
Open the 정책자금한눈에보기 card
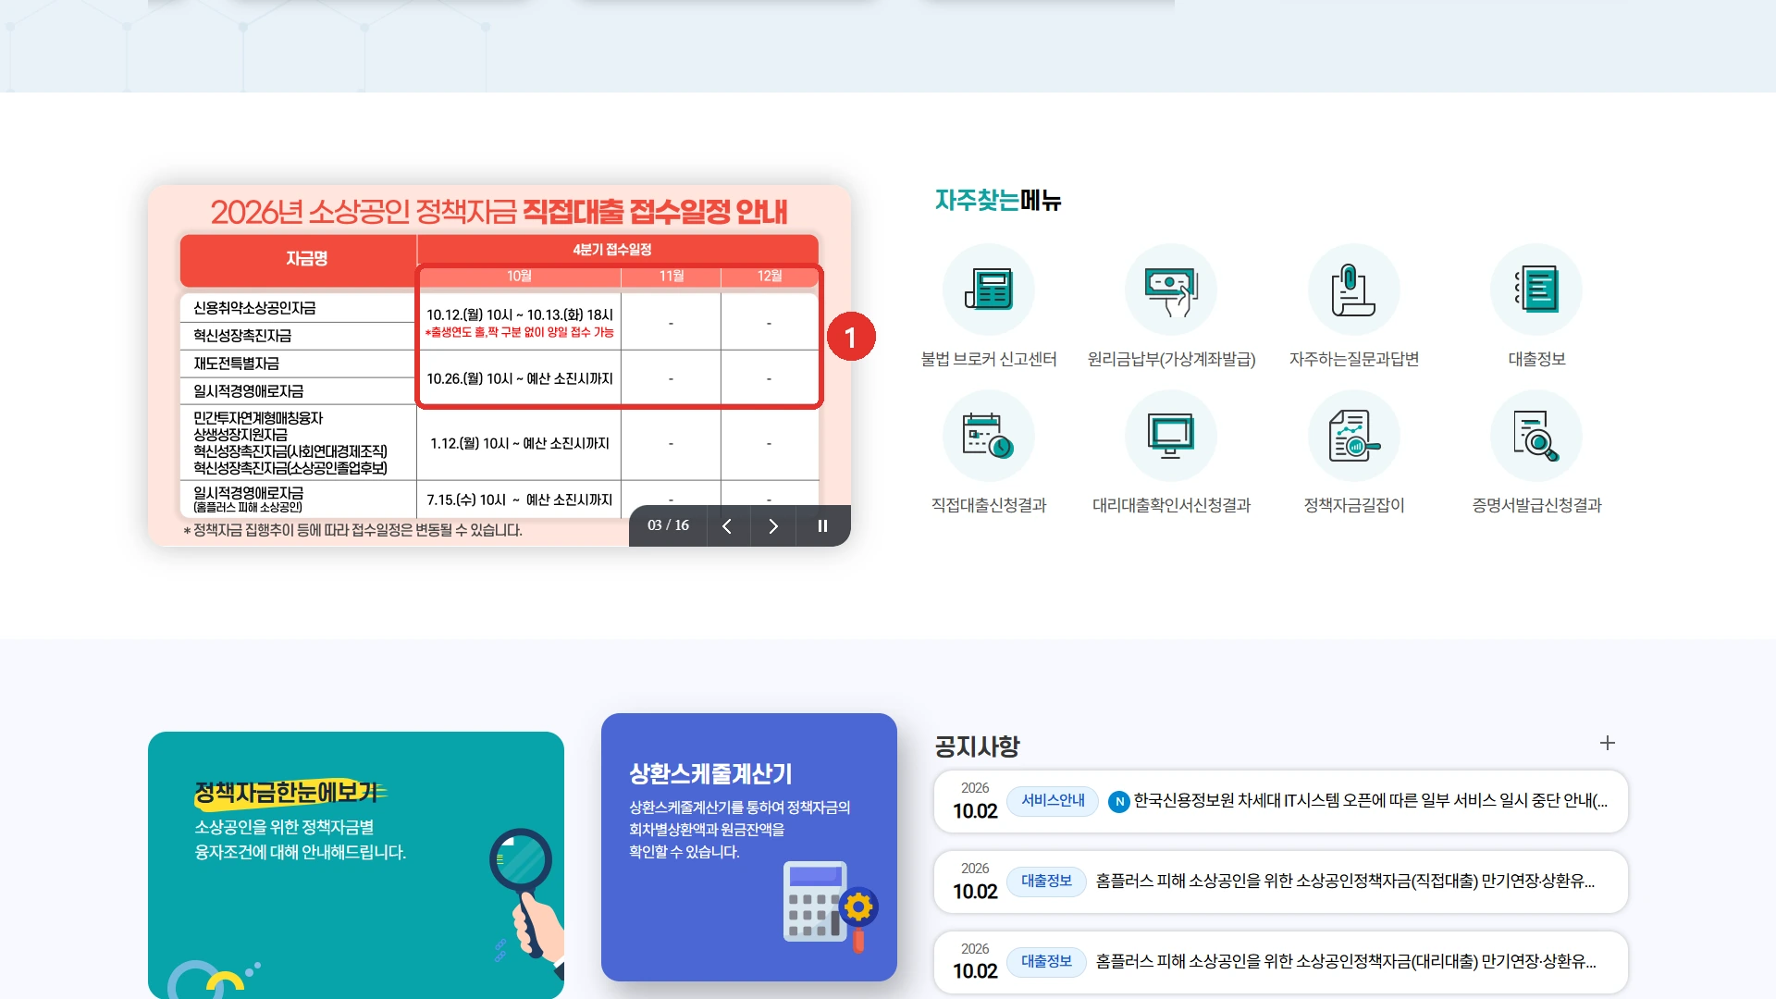(x=356, y=865)
